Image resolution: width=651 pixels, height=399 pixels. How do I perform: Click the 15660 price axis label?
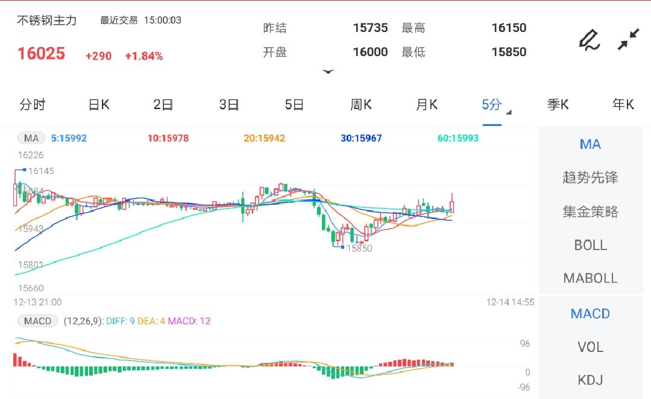coord(31,288)
